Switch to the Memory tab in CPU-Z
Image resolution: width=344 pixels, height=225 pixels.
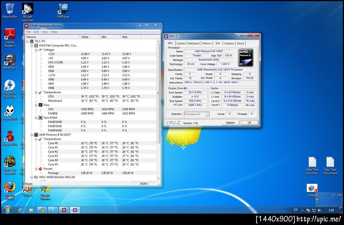[x=206, y=43]
